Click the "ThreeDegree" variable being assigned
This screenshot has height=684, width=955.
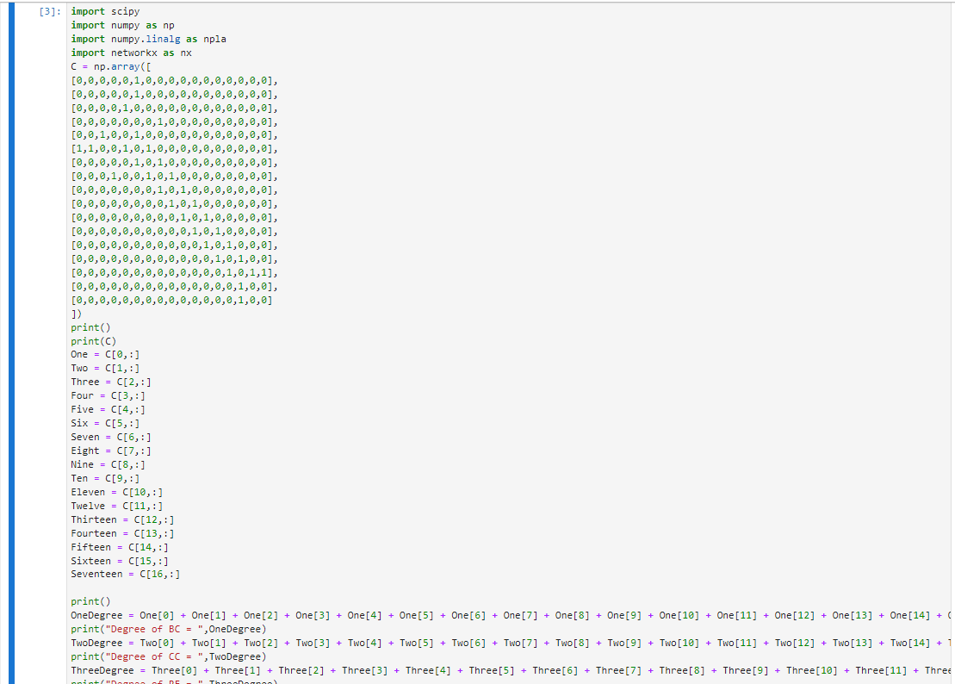coord(102,670)
